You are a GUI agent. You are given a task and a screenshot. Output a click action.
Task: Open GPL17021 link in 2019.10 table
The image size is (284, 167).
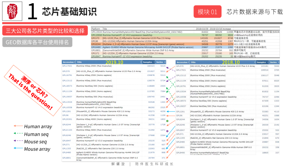pos(67,66)
